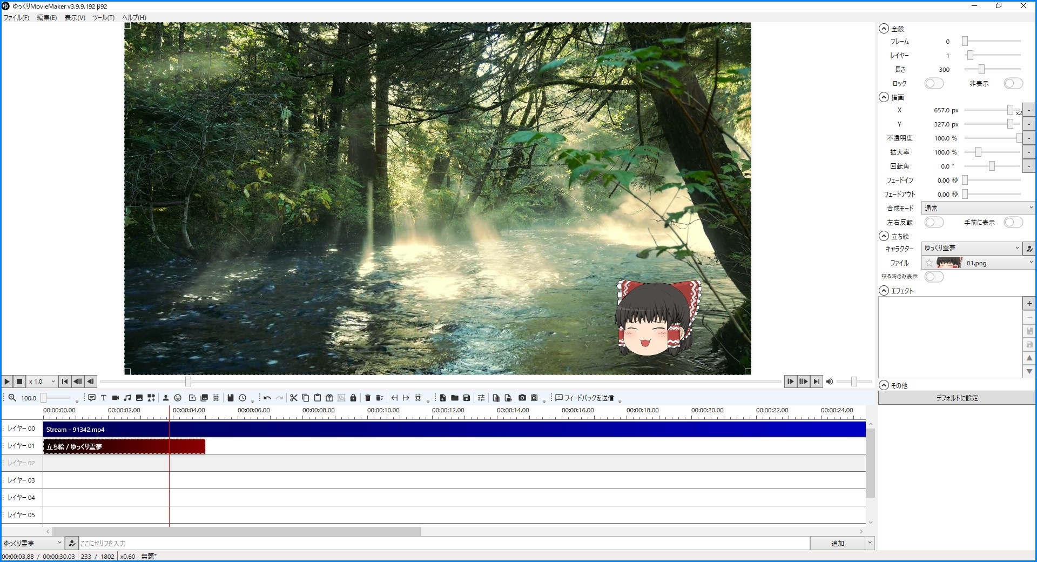This screenshot has height=562, width=1037.
Task: Mark 01.png file as favorite star
Action: click(929, 263)
